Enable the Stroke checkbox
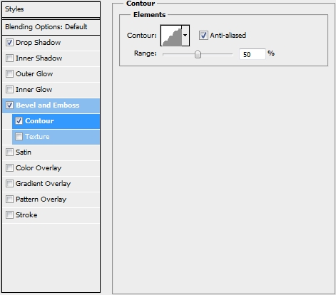Image resolution: width=336 pixels, height=295 pixels. pyautogui.click(x=9, y=215)
